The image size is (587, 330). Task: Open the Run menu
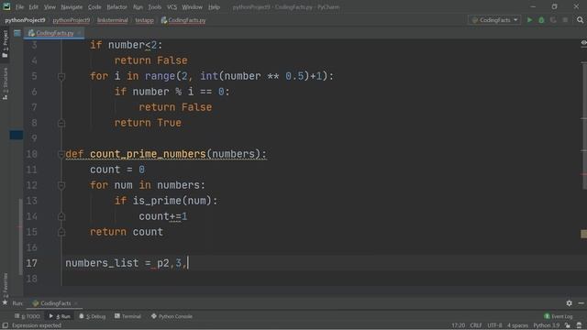pos(138,7)
